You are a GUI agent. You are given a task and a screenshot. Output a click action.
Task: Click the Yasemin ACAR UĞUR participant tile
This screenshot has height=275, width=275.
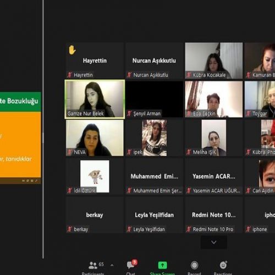click(214, 177)
